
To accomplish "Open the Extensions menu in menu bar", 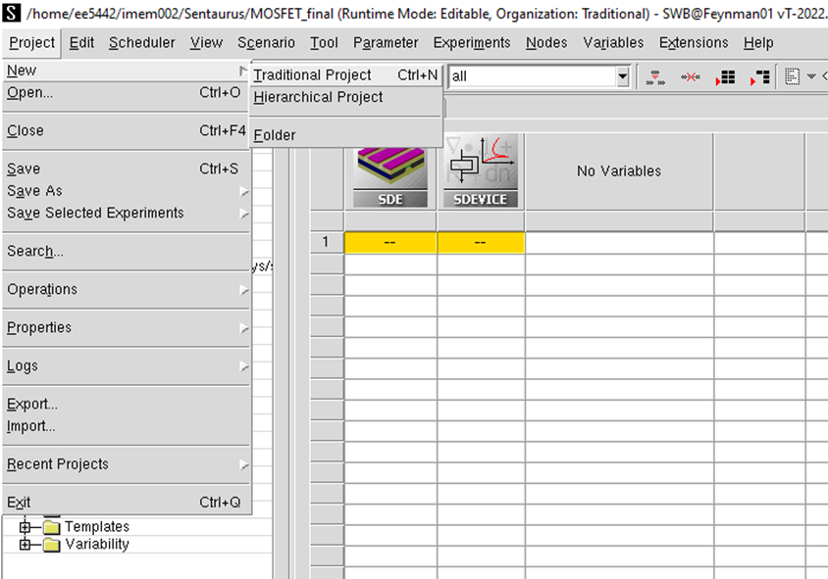I will 694,43.
